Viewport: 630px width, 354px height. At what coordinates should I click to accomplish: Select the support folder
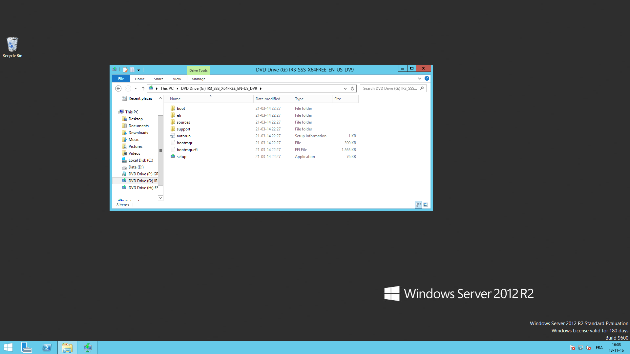pos(183,129)
